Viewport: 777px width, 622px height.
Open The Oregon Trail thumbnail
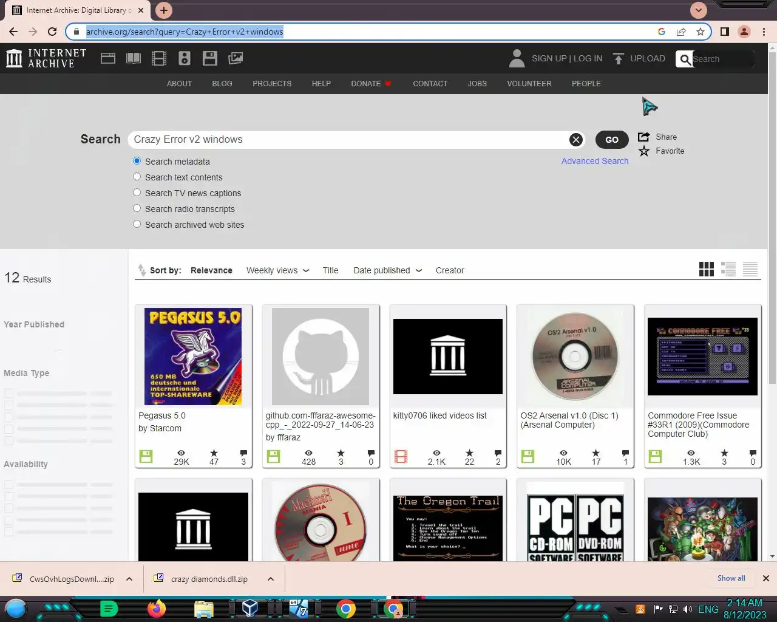click(448, 527)
